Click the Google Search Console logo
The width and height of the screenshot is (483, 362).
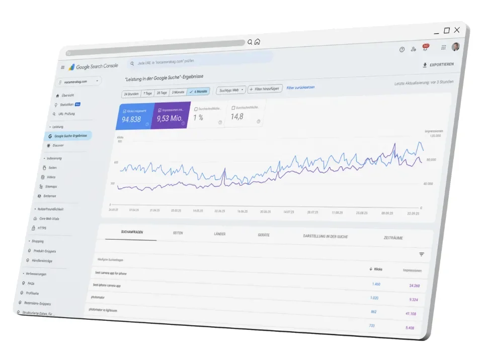tap(94, 66)
